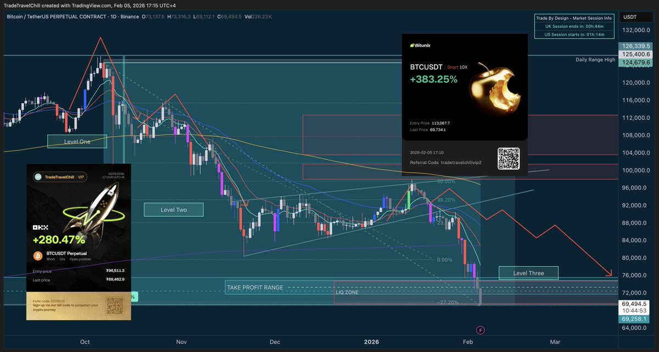Click the 100,000.0 price axis label

(x=636, y=170)
